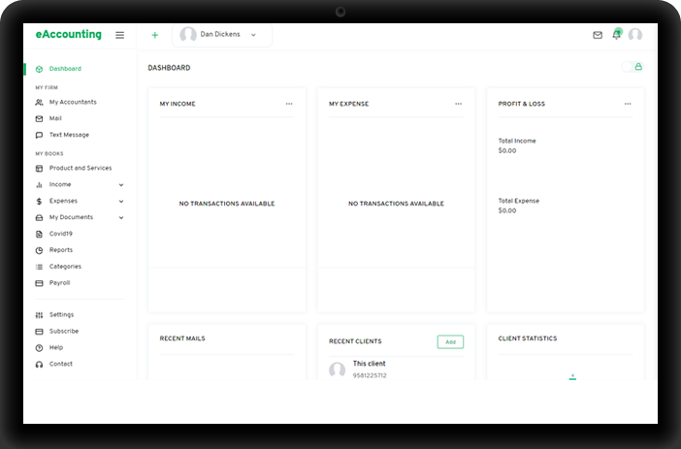Click the Contact headset icon

click(x=39, y=365)
